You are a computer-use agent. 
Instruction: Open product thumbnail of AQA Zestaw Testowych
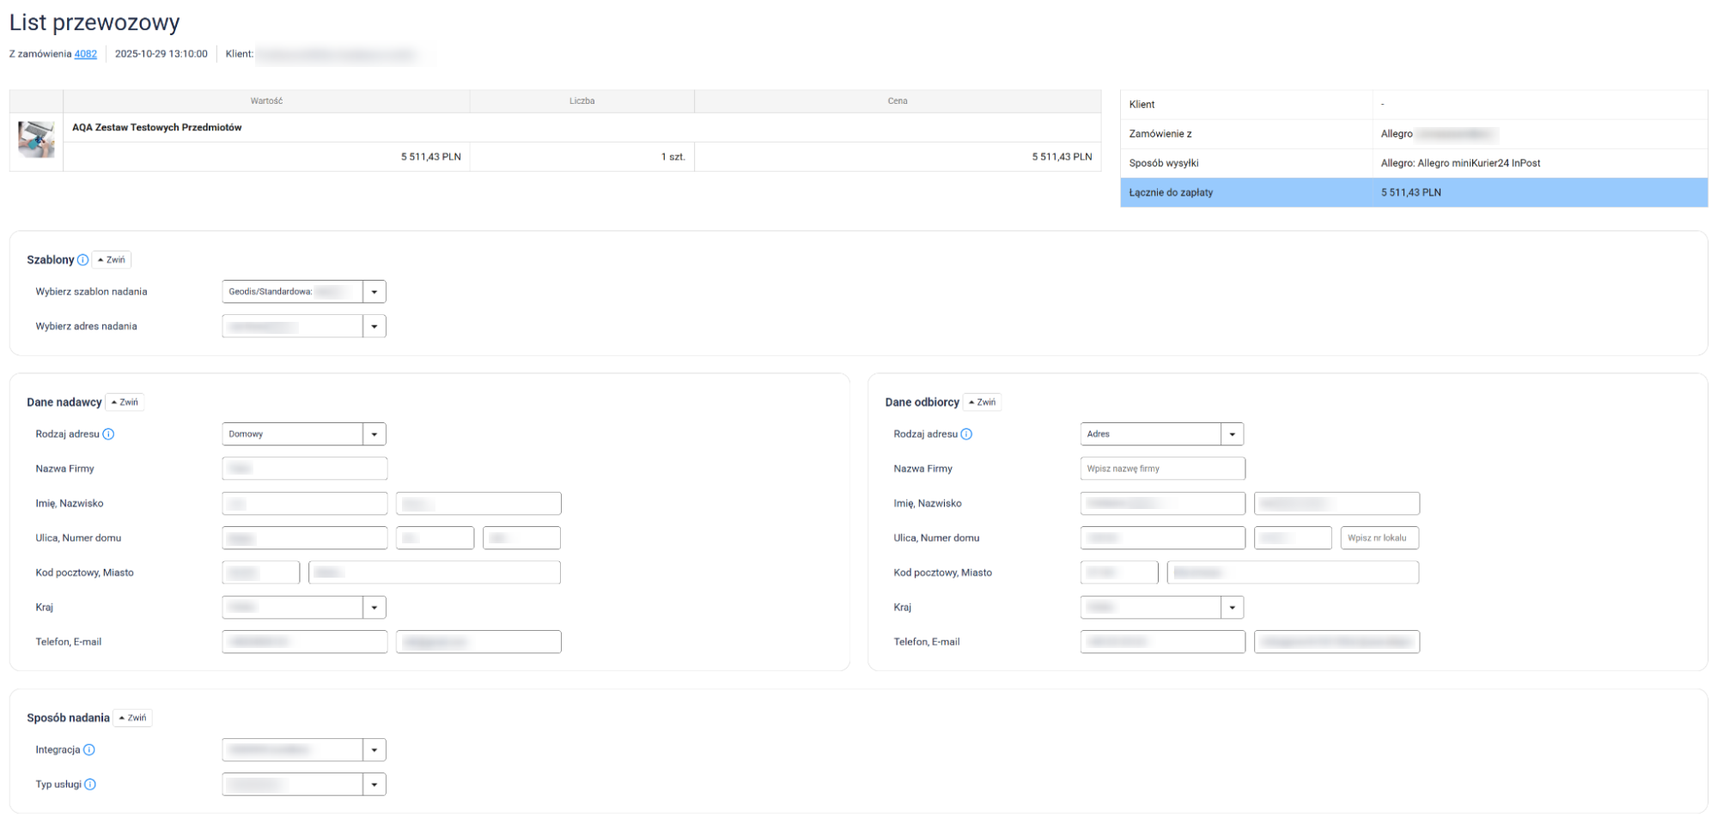tap(36, 140)
